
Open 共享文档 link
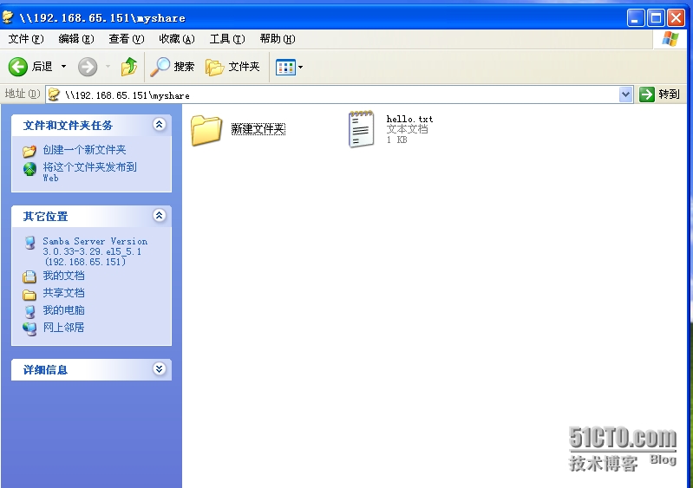click(63, 293)
